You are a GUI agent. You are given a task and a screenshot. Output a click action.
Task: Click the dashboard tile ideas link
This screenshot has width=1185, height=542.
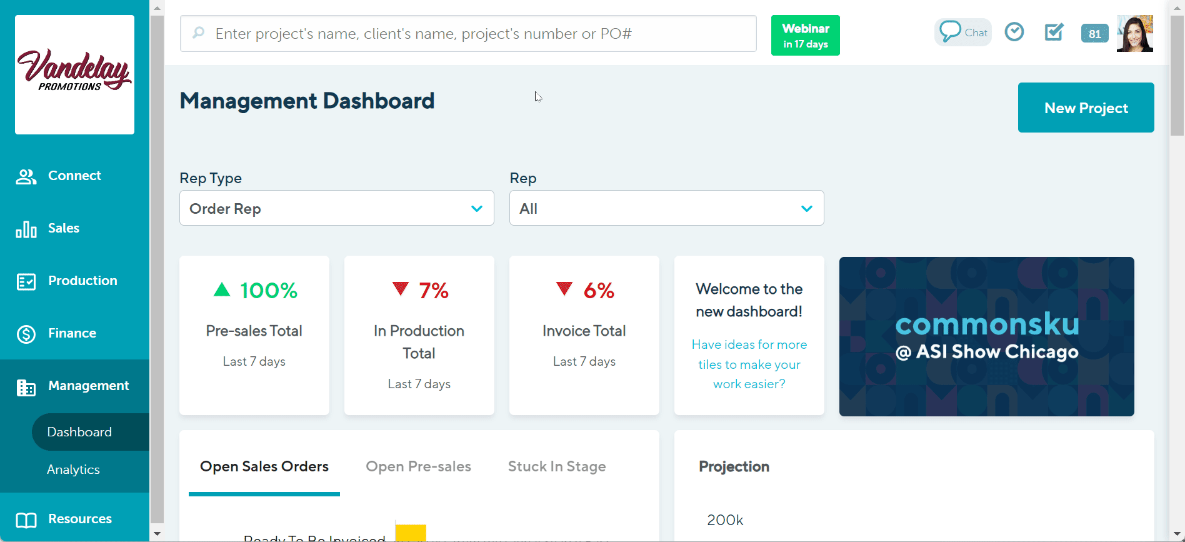[x=749, y=364]
